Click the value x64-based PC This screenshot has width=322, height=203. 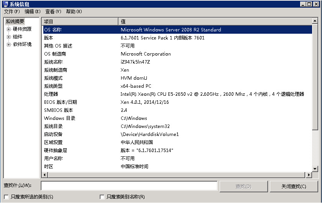click(x=136, y=86)
